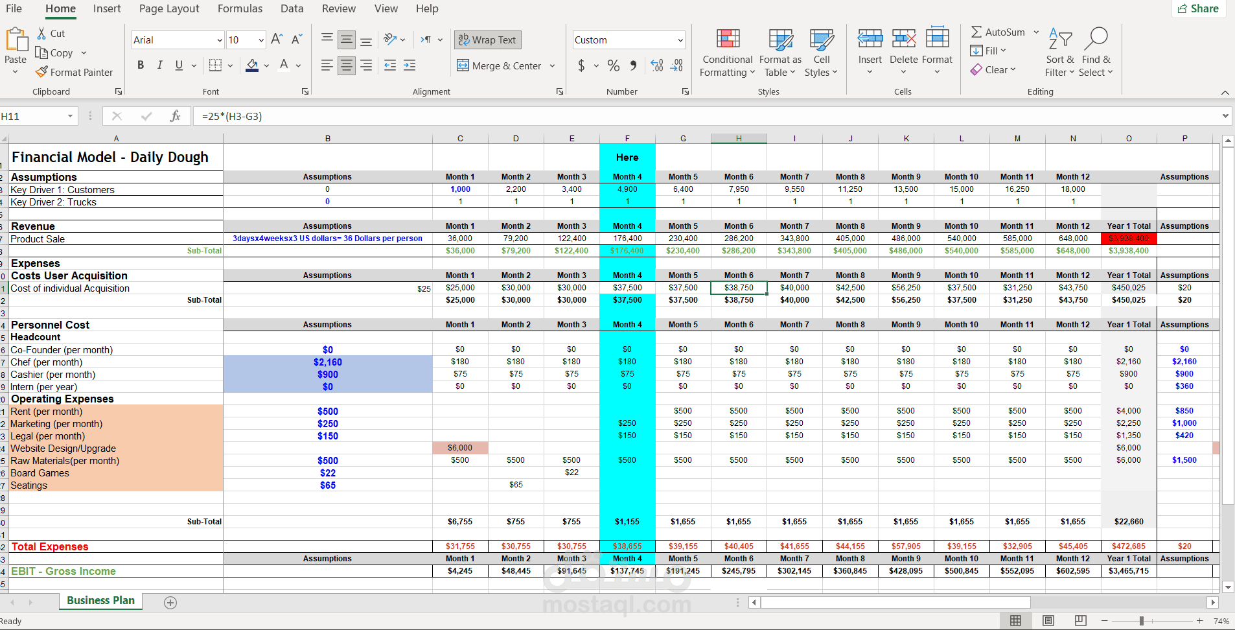Click inside the formula bar

tap(454, 116)
